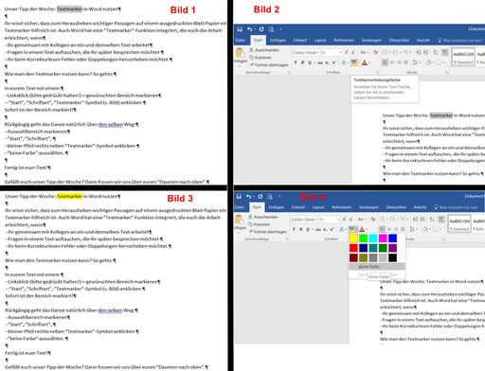Click the Bold icon in Bild 2 ribbon
This screenshot has width=485, height=371.
(x=296, y=62)
